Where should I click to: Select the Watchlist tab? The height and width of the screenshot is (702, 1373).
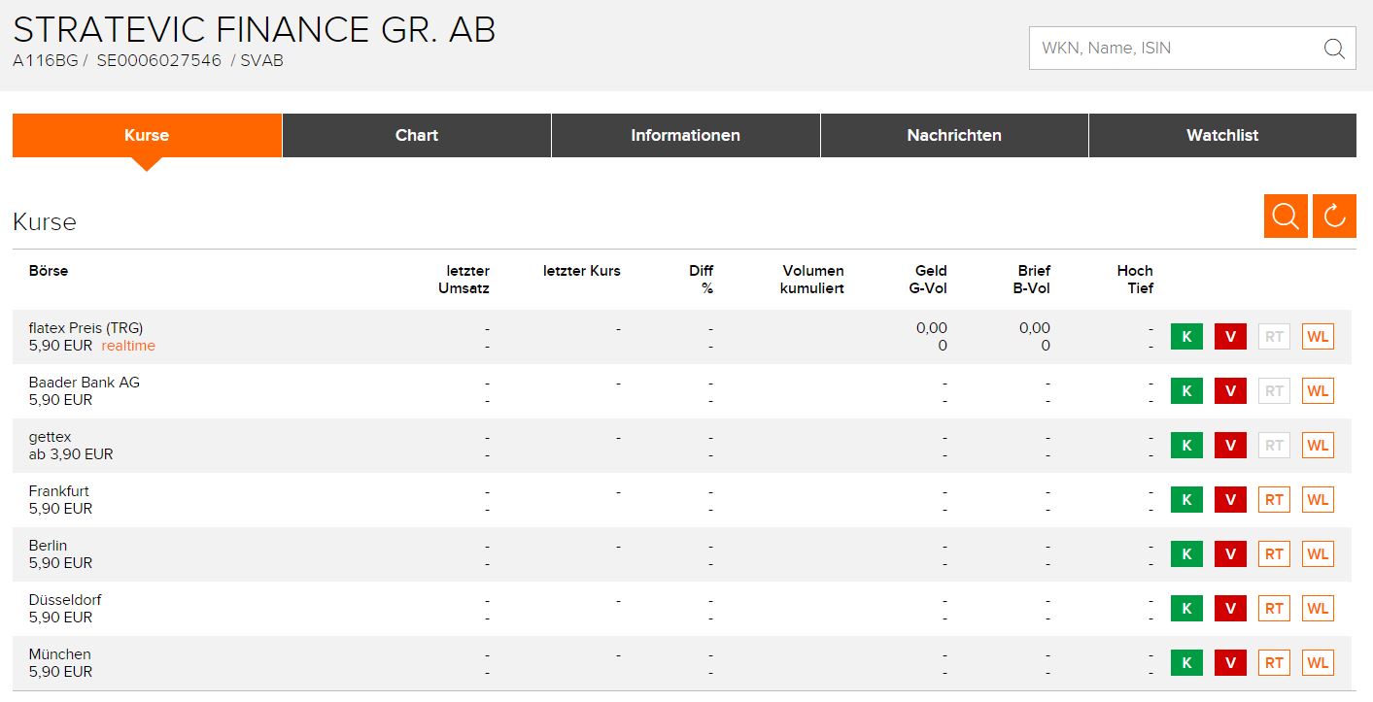(x=1222, y=135)
